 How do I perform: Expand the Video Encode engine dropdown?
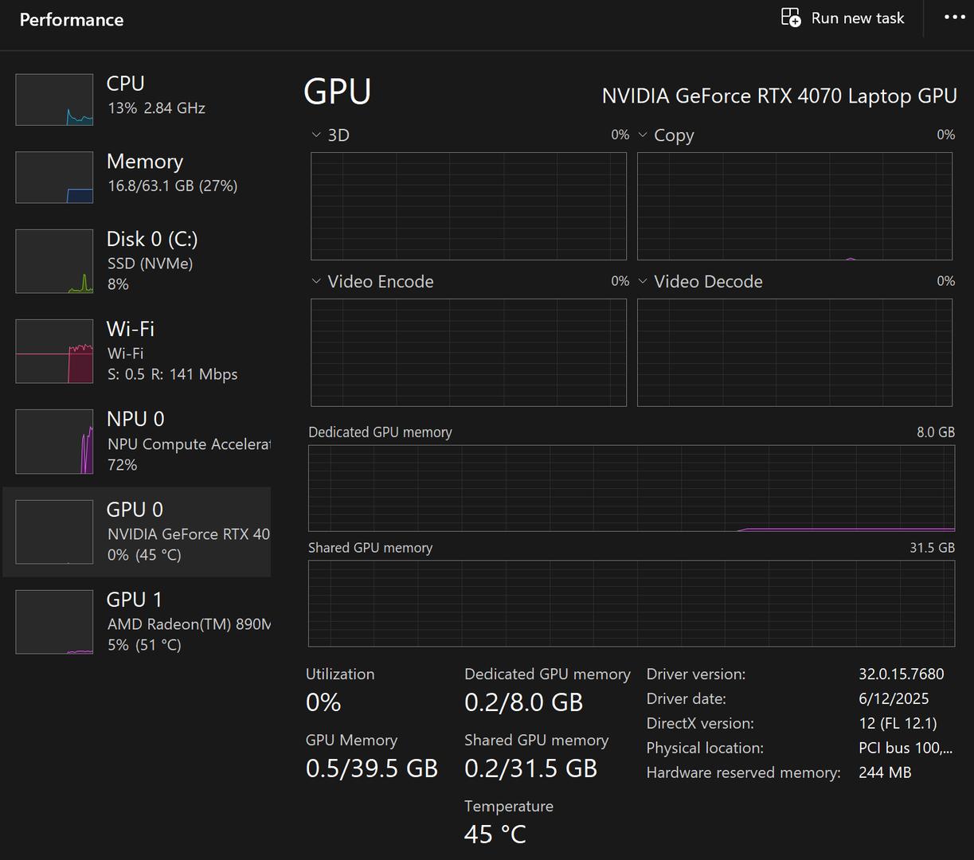coord(316,281)
